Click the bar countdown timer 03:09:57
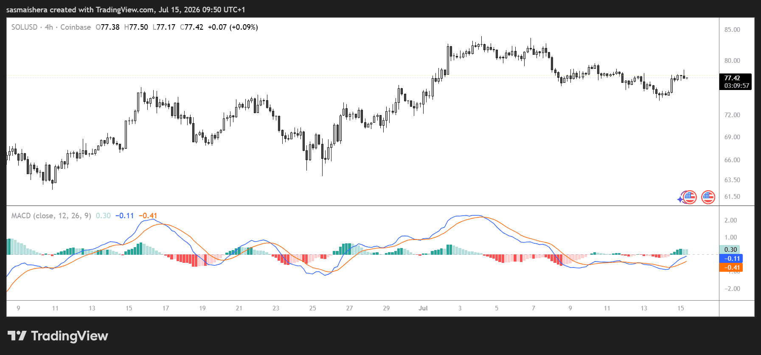 (x=736, y=86)
